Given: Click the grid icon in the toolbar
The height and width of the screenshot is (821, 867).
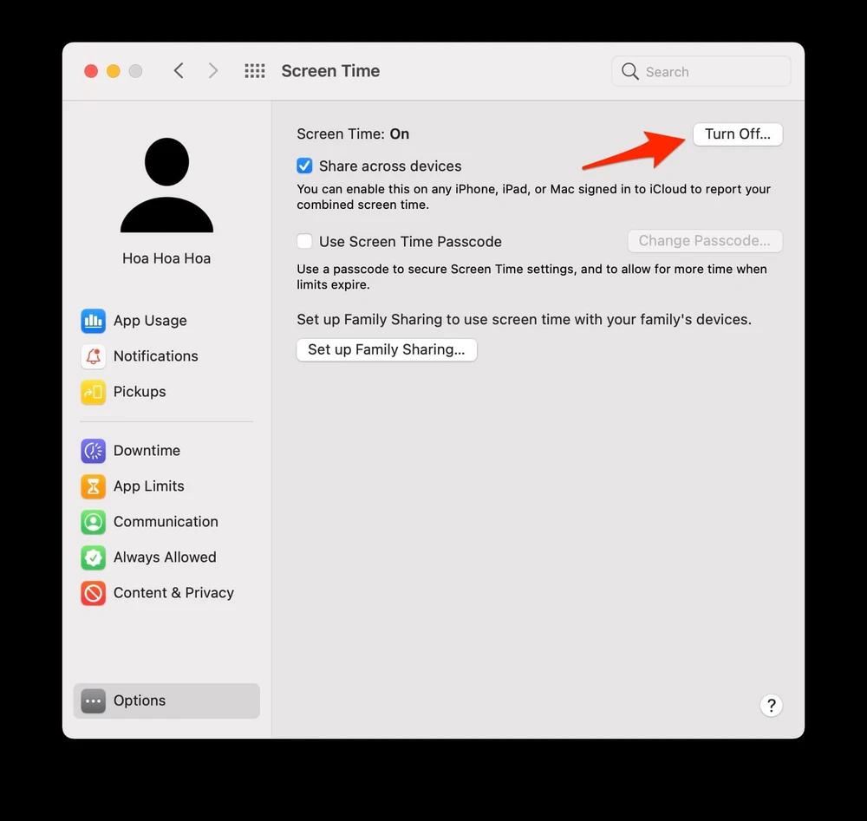Looking at the screenshot, I should [254, 70].
